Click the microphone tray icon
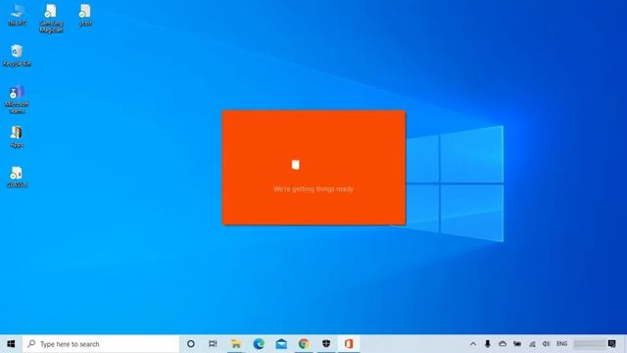 tap(488, 344)
